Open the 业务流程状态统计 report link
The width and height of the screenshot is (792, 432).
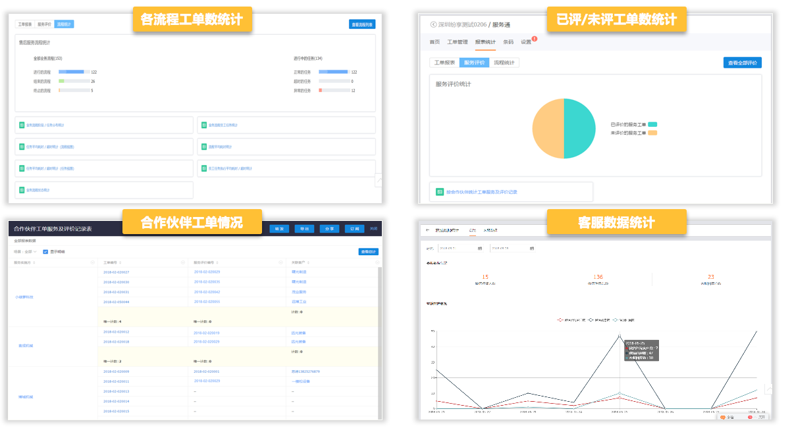click(38, 190)
